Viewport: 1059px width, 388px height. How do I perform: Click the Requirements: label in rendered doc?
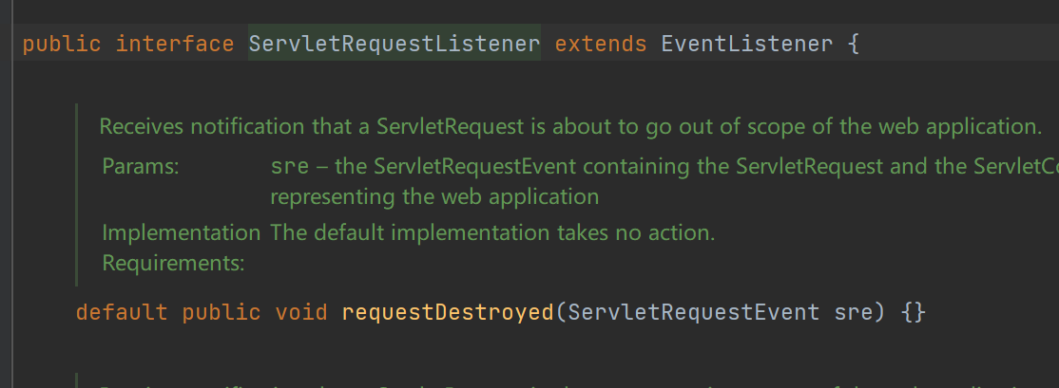click(173, 263)
